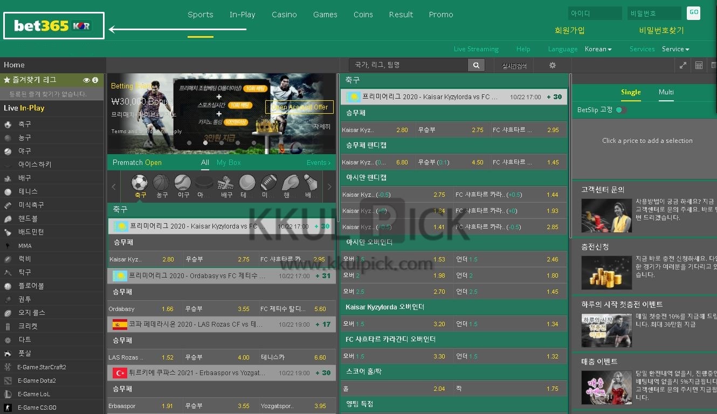Image resolution: width=717 pixels, height=414 pixels.
Task: Open the Casino top menu
Action: click(x=284, y=15)
